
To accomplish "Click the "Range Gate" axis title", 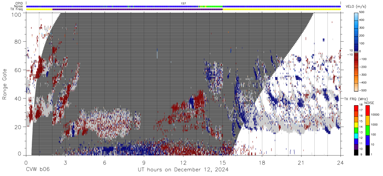I will (5, 84).
